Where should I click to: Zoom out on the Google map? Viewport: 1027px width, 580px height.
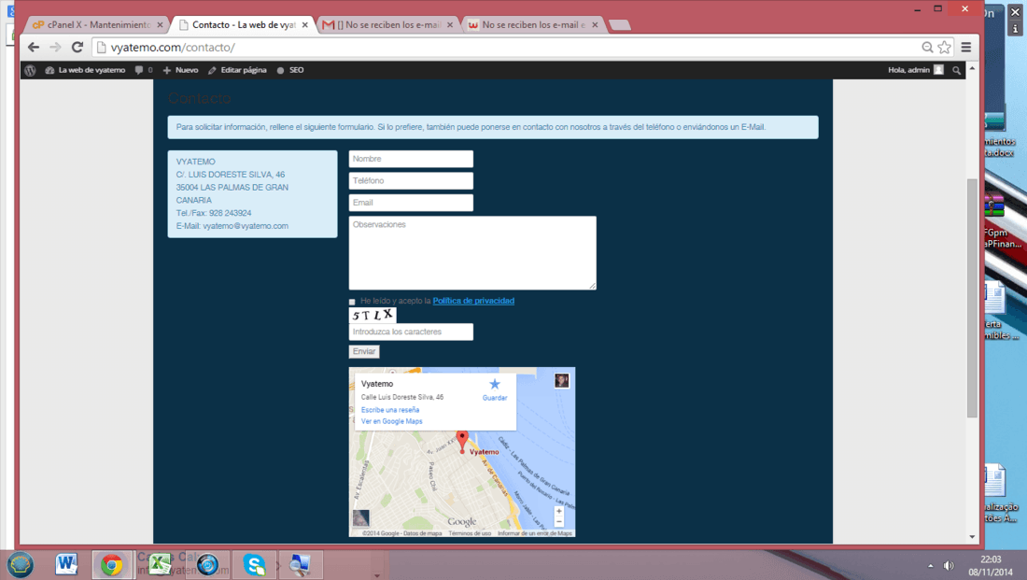(x=558, y=522)
